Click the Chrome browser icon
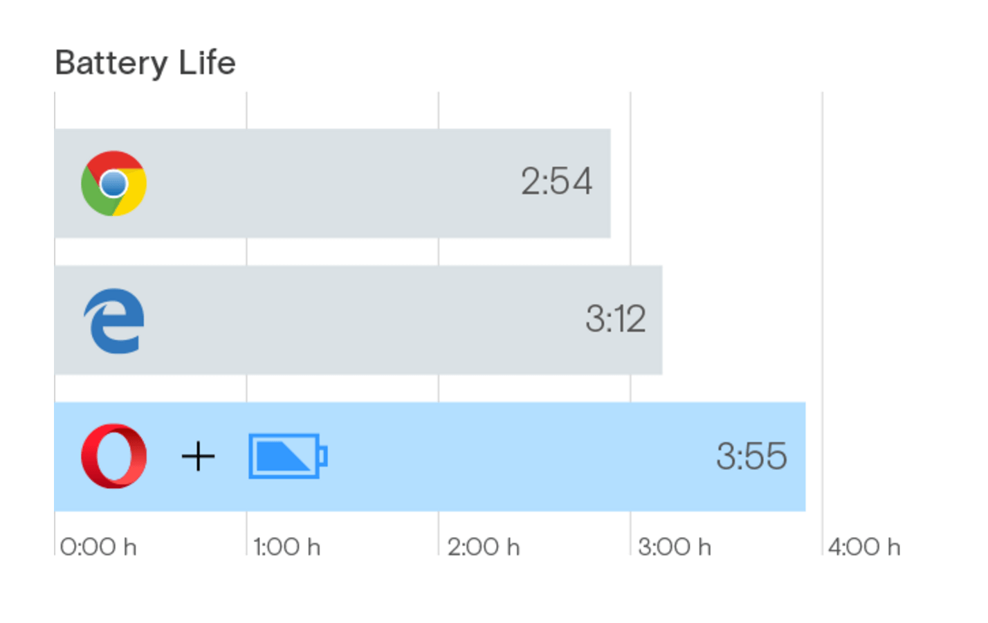Screen dimensions: 988x623 click(113, 183)
